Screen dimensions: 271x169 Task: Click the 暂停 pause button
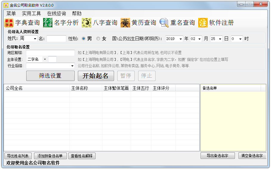tap(126, 76)
